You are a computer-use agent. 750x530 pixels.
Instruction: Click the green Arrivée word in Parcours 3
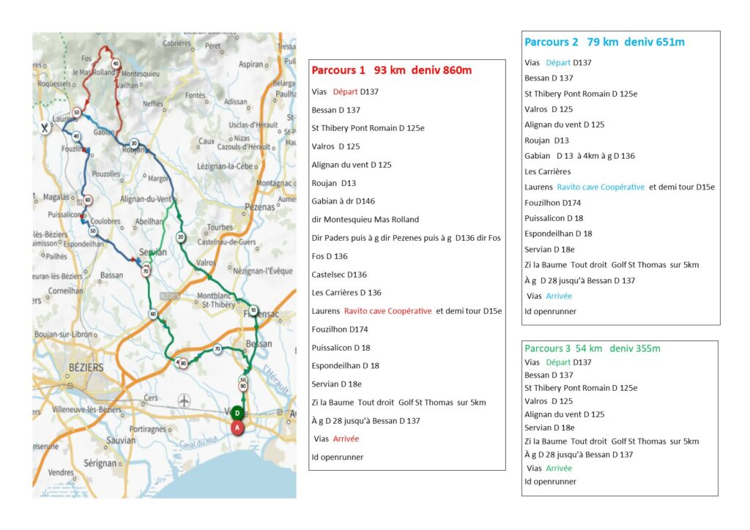coord(559,469)
